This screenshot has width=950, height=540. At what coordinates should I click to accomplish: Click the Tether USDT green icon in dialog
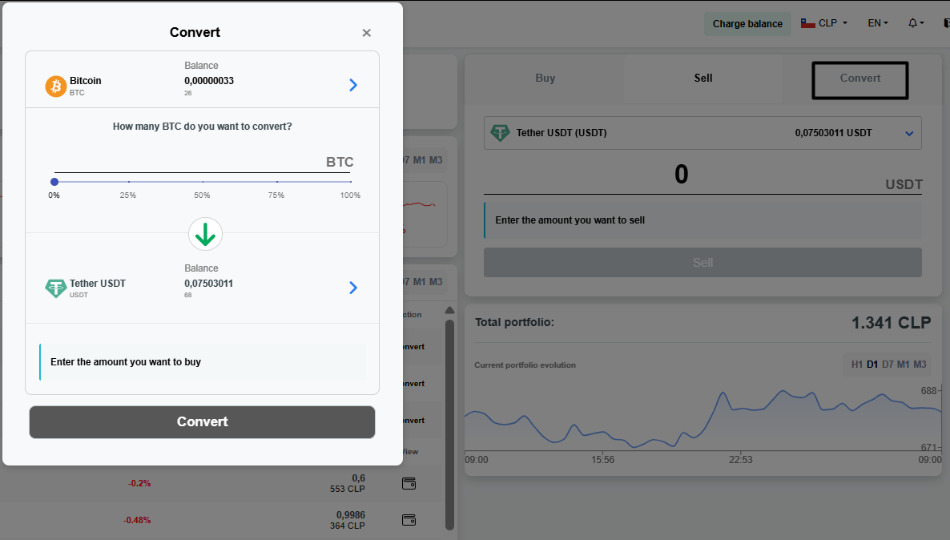tap(56, 288)
